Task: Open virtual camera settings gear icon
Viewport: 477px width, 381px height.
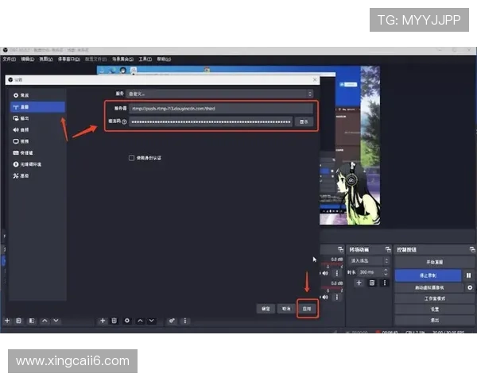Action: (469, 287)
